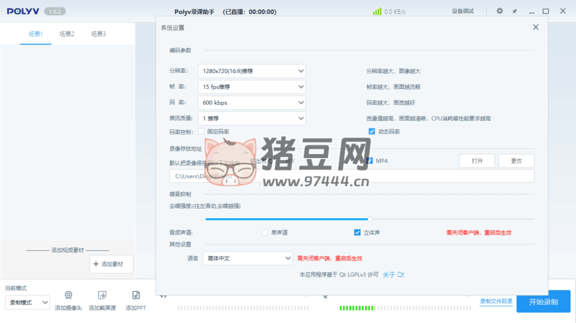The image size is (576, 323).
Task: Close the Polyv main window
Action: coord(562,11)
